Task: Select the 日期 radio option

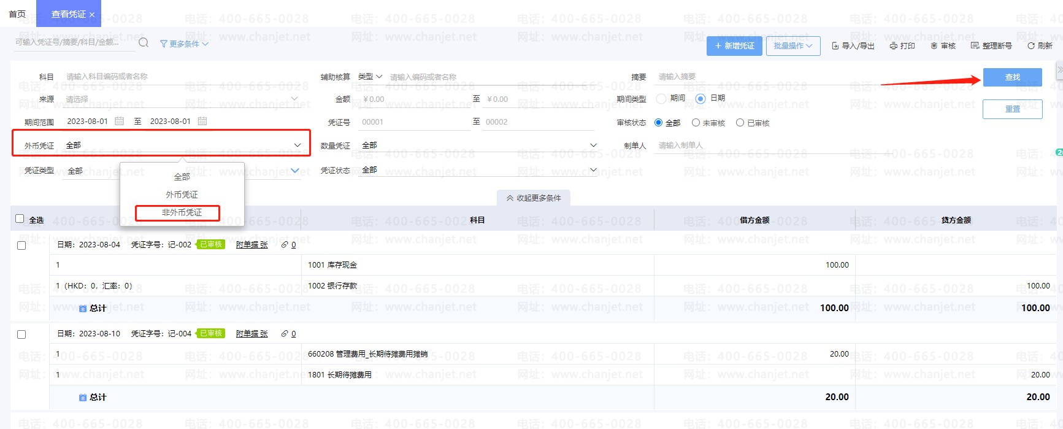Action: 700,99
